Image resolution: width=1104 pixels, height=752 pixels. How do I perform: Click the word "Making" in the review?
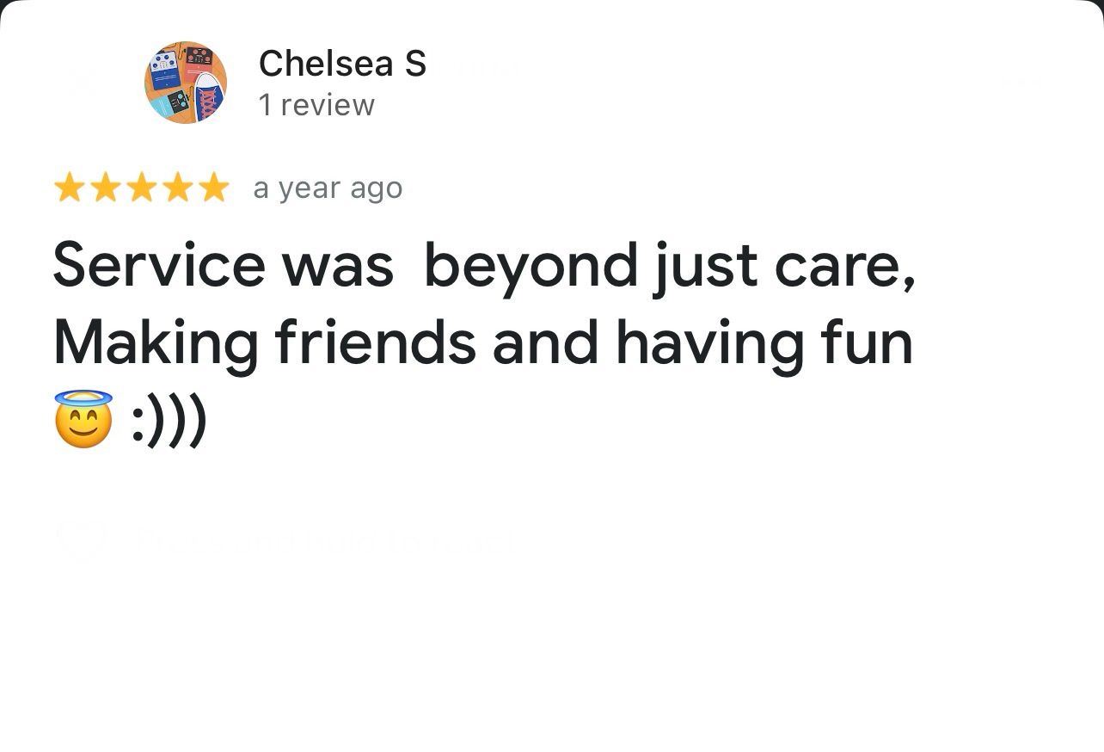tap(156, 342)
